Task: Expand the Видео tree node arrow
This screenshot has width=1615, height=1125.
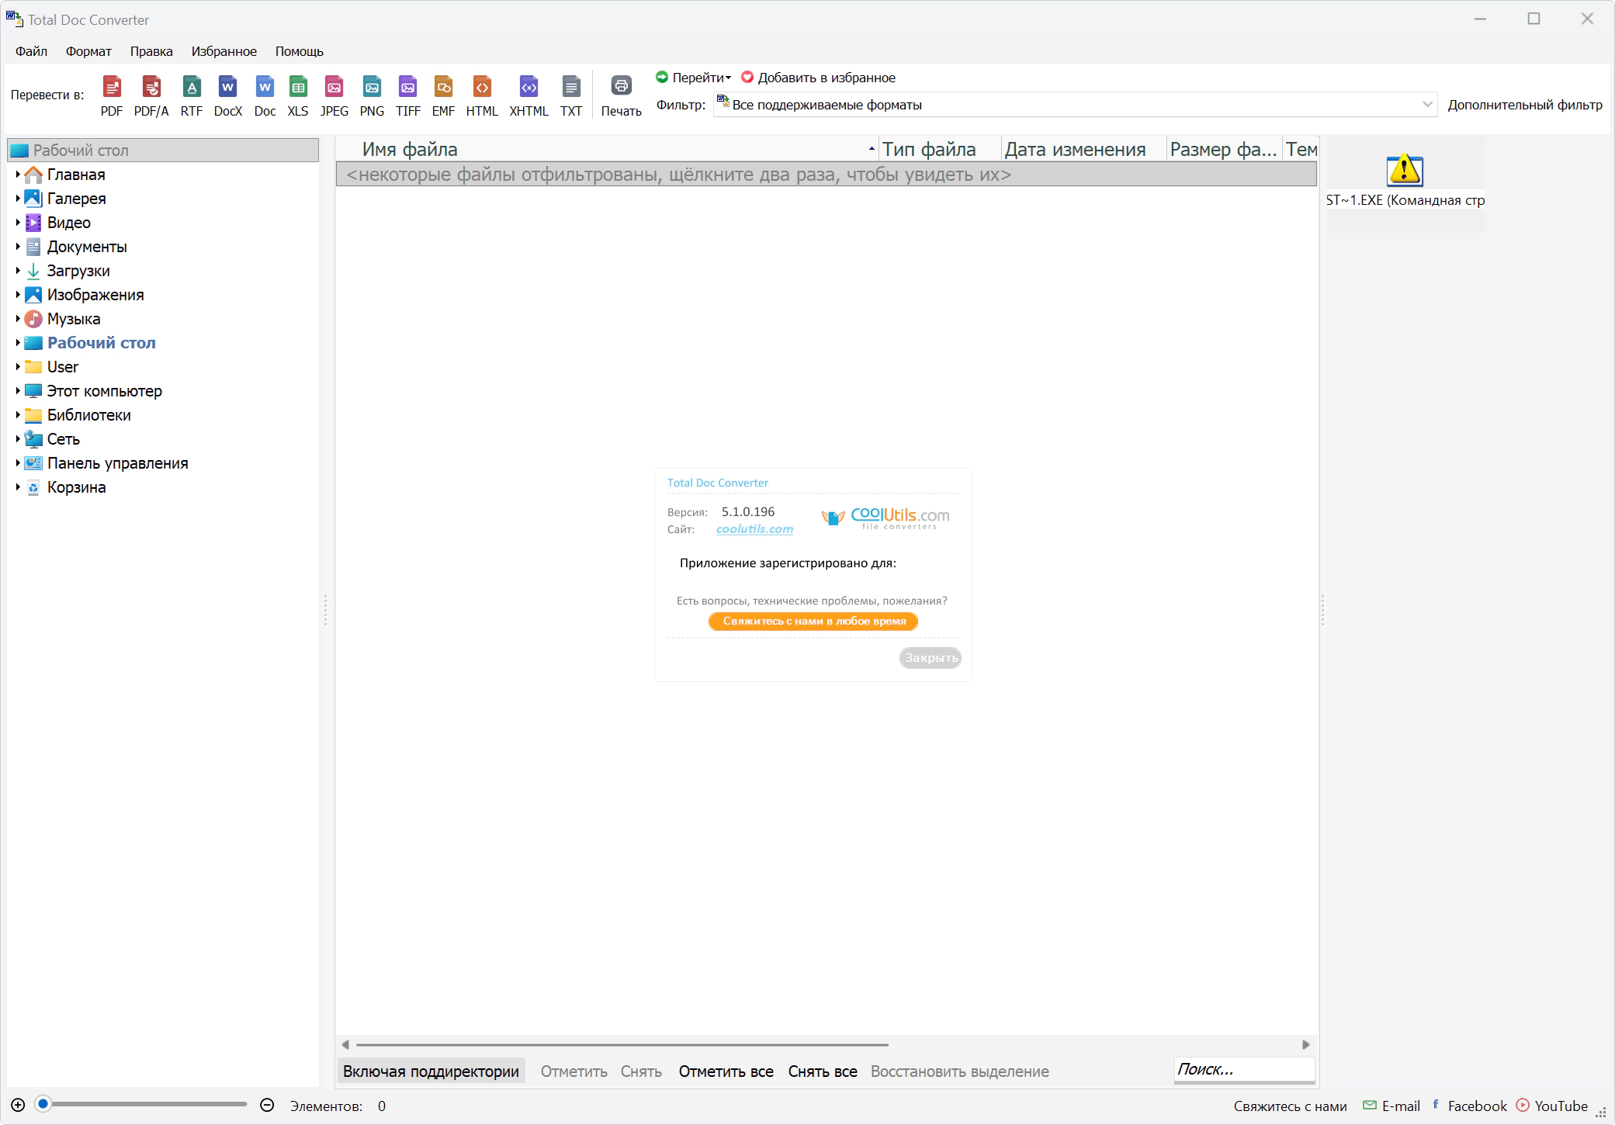Action: pyautogui.click(x=18, y=223)
